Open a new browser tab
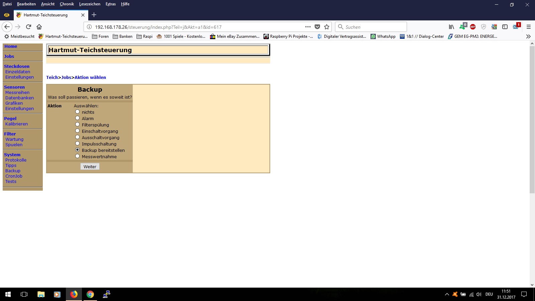535x301 pixels. point(94,15)
